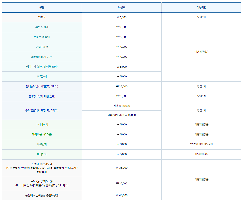The image size is (243, 202).
Task: Click the '₩ 1,000' admission fee cell
Action: pos(122,17)
